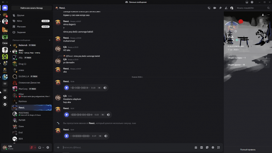272x153 pixels.
Task: Open the help icon in title bar
Action: pyautogui.click(x=252, y=2)
